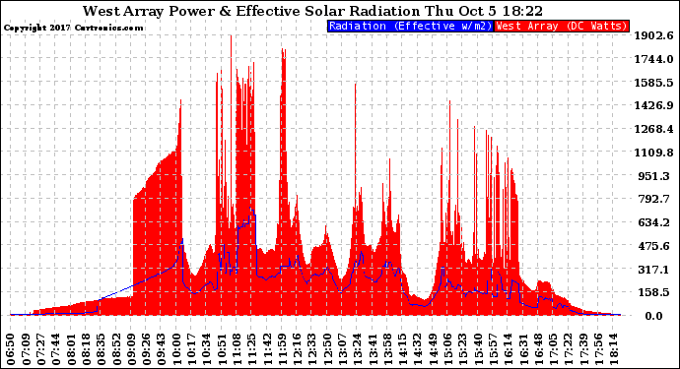Click the 12:33 time label
680x369 pixels.
tap(312, 349)
